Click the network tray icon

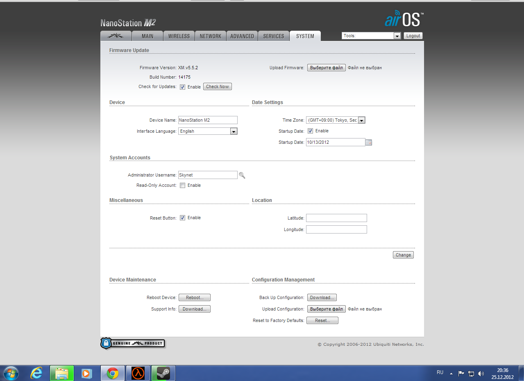pyautogui.click(x=471, y=374)
